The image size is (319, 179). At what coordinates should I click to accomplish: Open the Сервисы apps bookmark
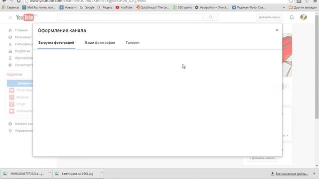click(10, 7)
